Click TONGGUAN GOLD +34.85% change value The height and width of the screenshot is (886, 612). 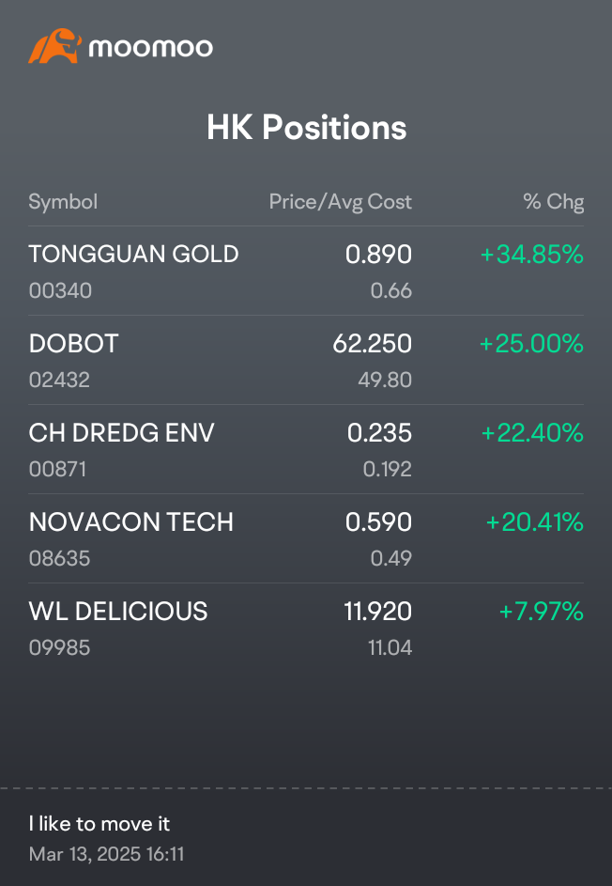[532, 255]
